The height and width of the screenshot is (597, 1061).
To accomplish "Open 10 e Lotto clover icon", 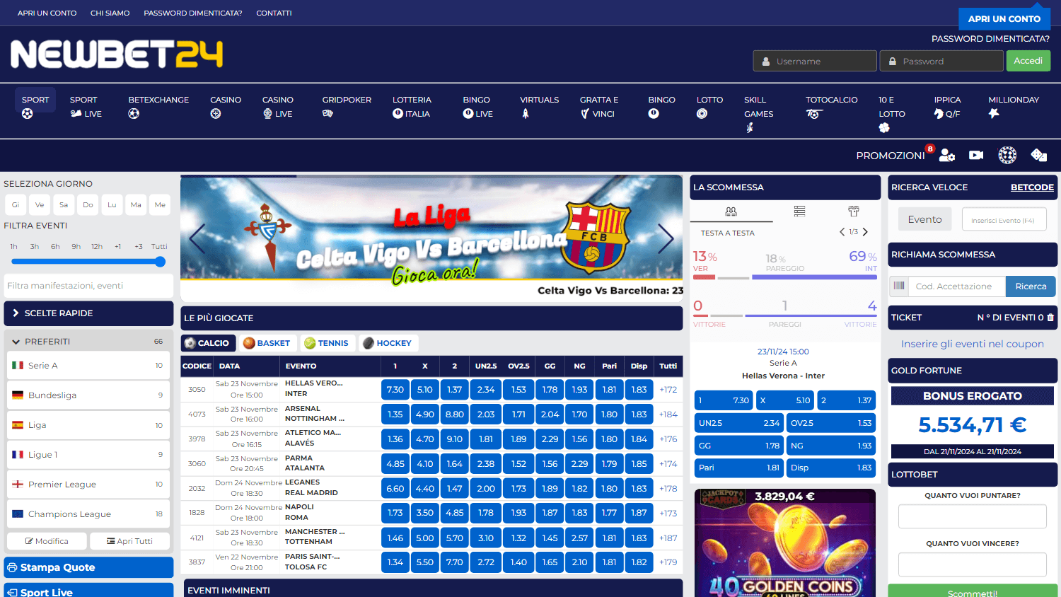I will (884, 128).
